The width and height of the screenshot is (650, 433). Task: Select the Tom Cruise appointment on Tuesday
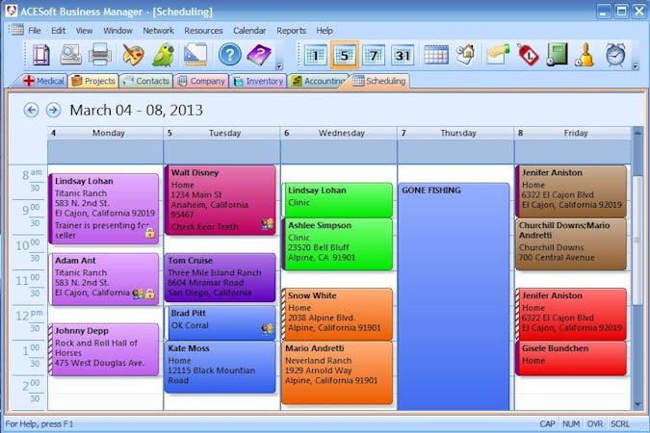click(x=221, y=278)
